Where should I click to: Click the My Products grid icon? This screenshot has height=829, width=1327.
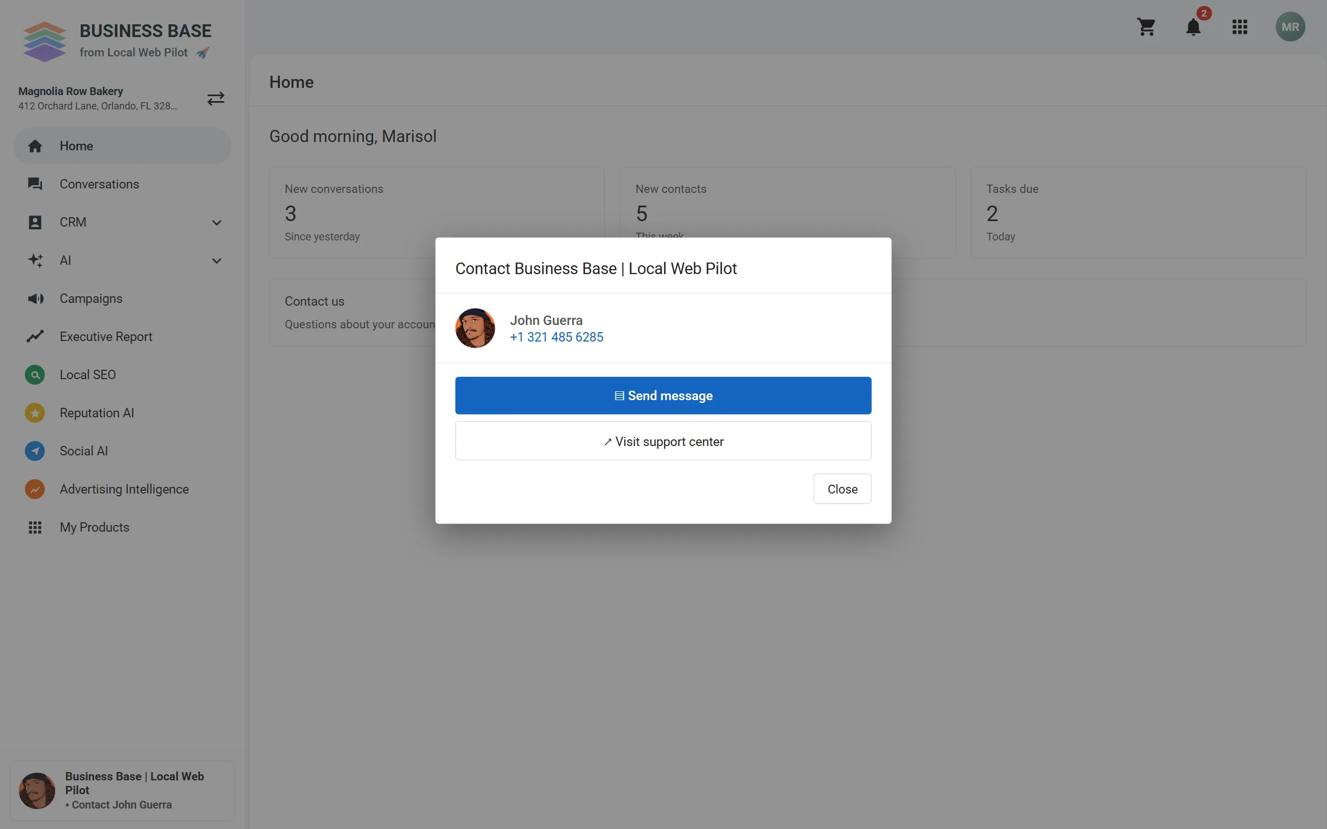point(35,527)
